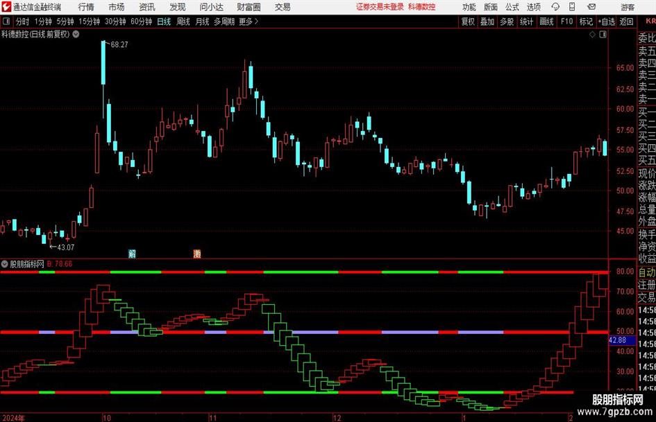The width and height of the screenshot is (656, 422).
Task: Open the customer service headset icon
Action: [555, 7]
